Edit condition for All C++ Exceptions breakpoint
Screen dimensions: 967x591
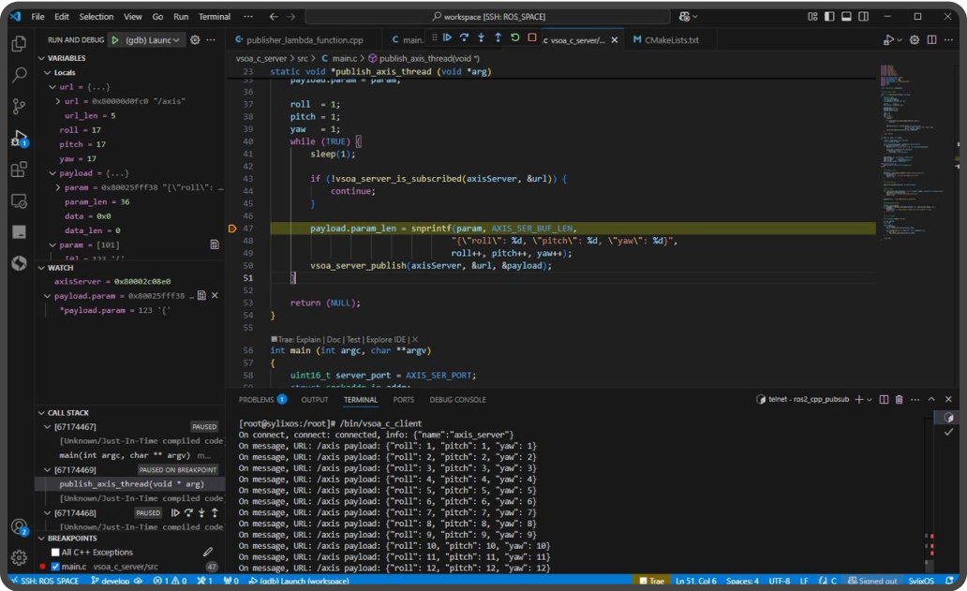(208, 553)
